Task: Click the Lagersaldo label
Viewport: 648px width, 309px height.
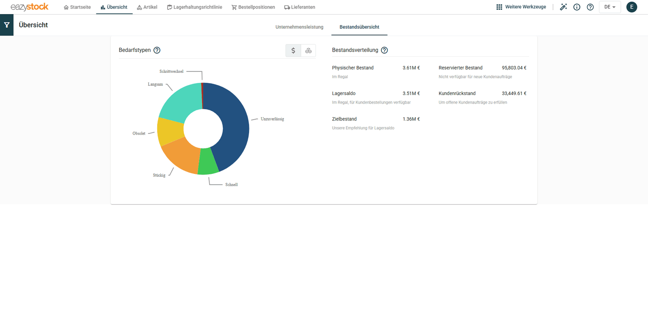Action: click(x=343, y=93)
